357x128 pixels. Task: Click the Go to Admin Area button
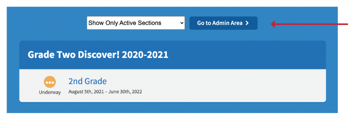point(223,23)
